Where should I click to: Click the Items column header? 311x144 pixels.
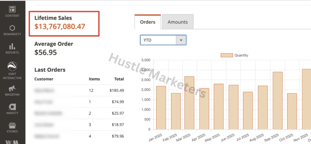pyautogui.click(x=94, y=79)
